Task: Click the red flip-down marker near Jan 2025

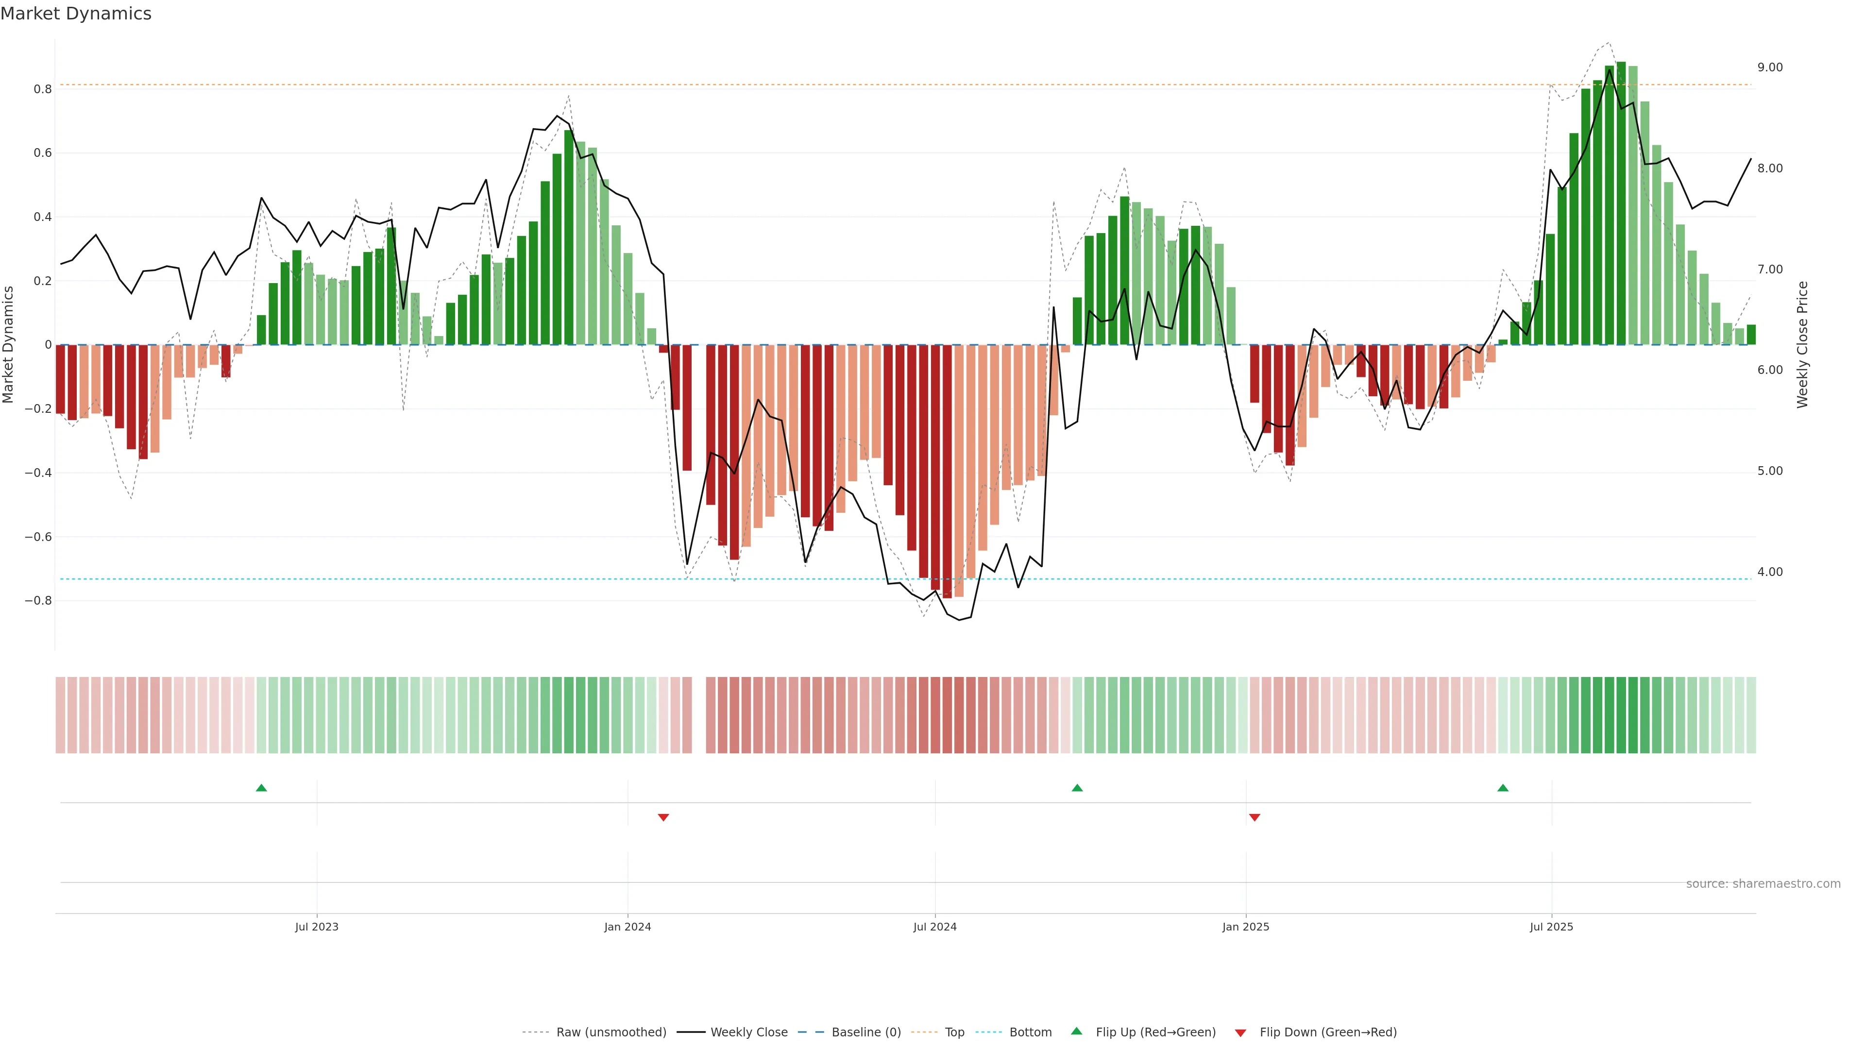Action: pos(1255,817)
